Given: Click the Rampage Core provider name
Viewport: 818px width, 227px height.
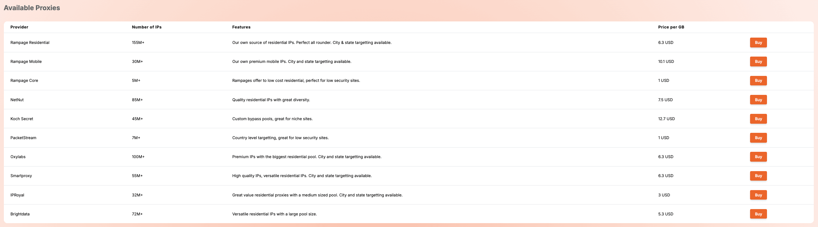Looking at the screenshot, I should click(24, 80).
